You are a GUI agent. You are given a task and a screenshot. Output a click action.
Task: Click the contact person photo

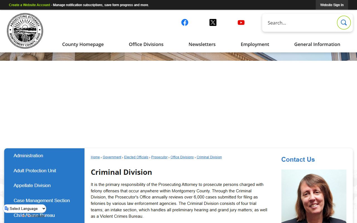point(314,196)
